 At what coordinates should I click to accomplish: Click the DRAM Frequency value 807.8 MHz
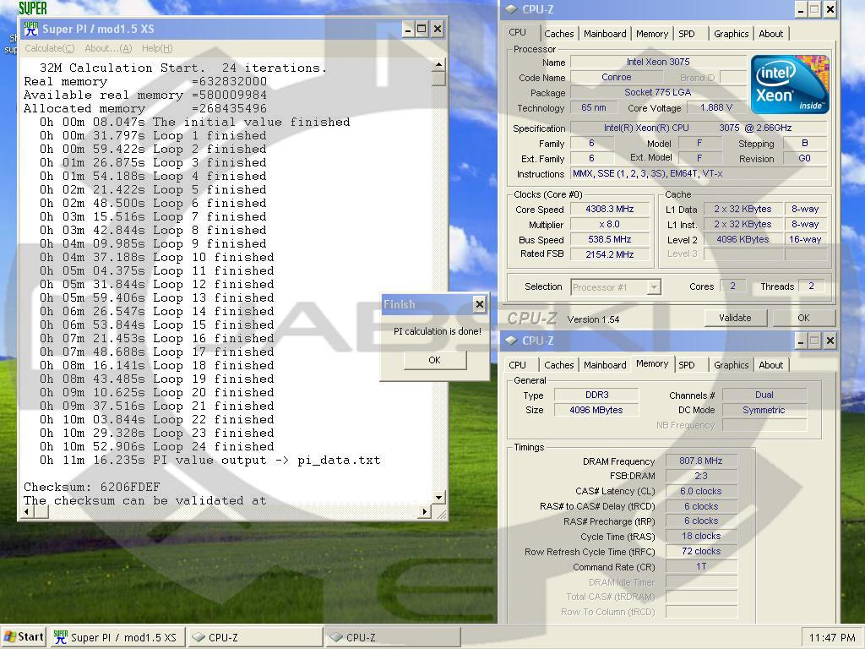[x=700, y=461]
